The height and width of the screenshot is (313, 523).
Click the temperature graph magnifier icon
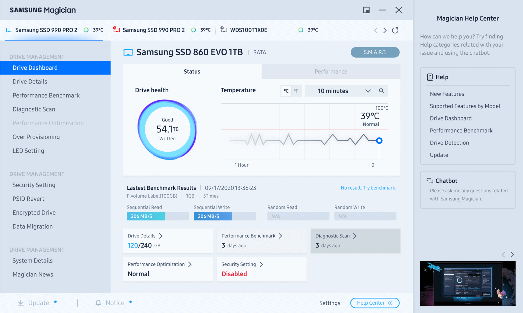pyautogui.click(x=381, y=91)
